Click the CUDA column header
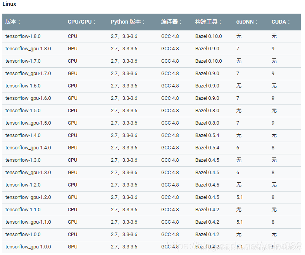Image resolution: width=305 pixels, height=255 pixels. click(281, 22)
